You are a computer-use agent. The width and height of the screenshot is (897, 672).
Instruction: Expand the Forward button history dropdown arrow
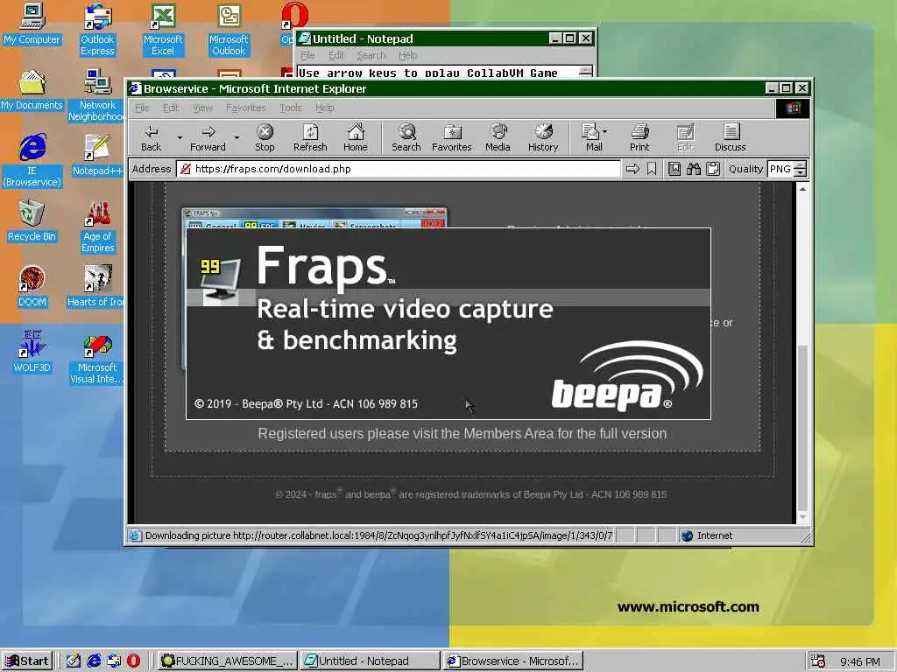click(237, 137)
